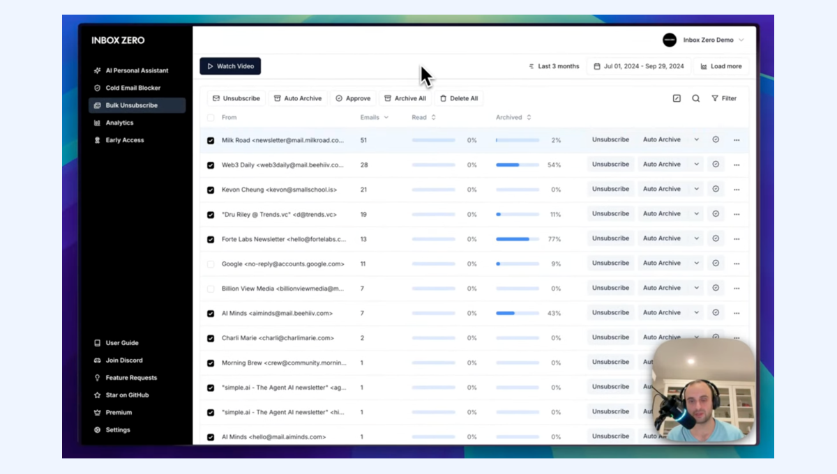Image resolution: width=837 pixels, height=474 pixels.
Task: Go to Cold Email Blocker page
Action: [x=133, y=88]
